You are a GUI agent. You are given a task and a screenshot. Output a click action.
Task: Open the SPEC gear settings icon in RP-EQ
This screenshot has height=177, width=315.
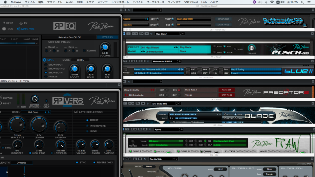coord(44,60)
